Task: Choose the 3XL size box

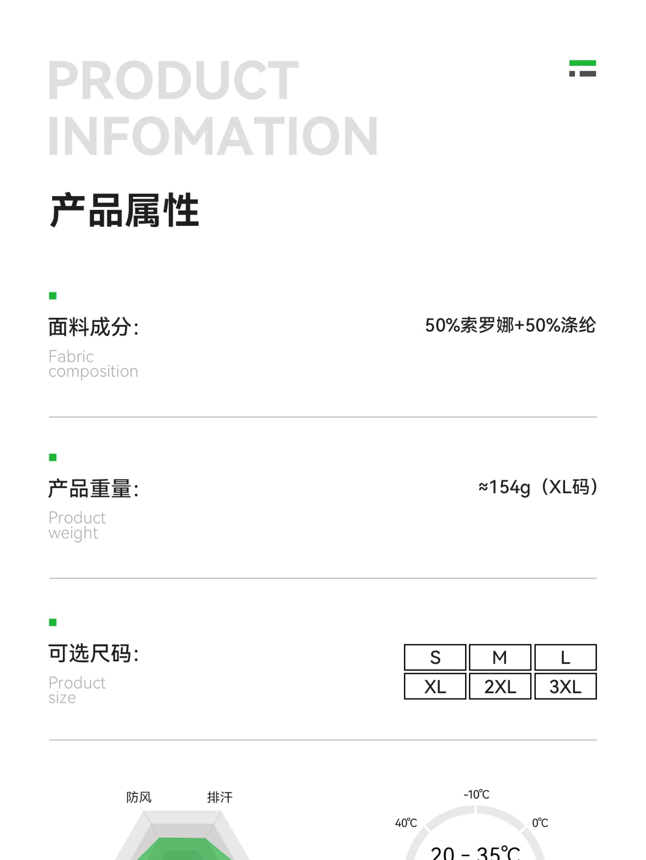Action: pyautogui.click(x=566, y=687)
